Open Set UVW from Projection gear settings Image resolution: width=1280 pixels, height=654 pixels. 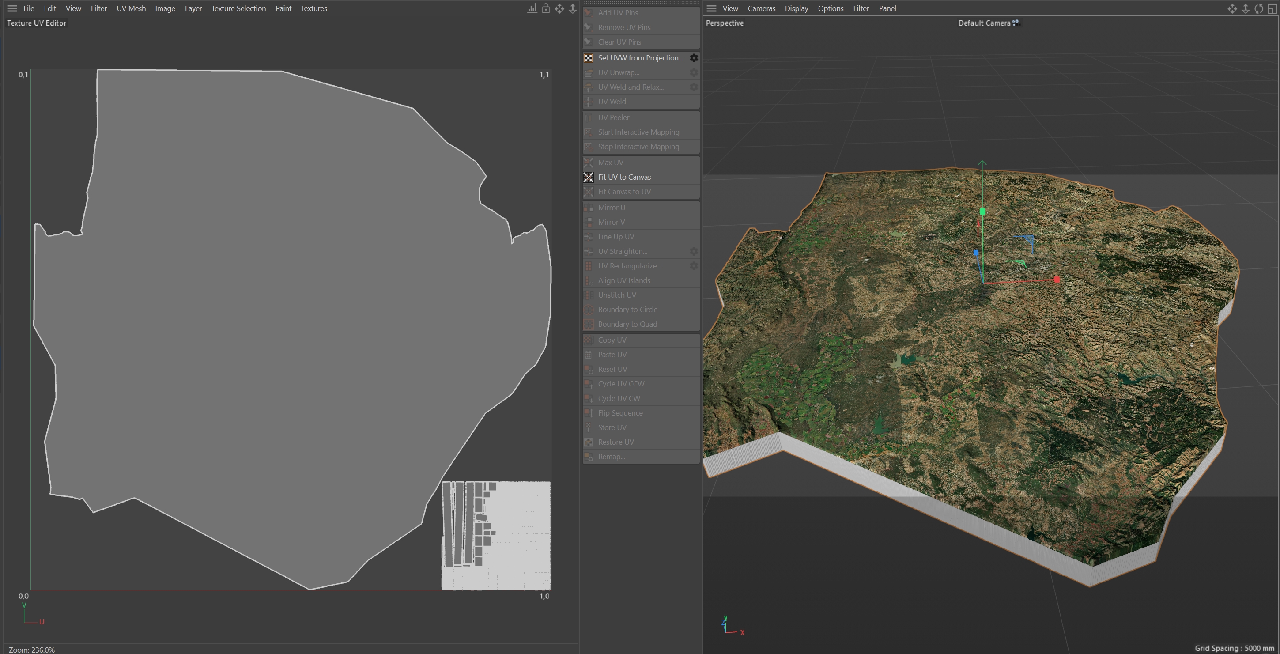pos(694,58)
